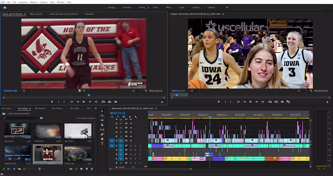The width and height of the screenshot is (333, 176).
Task: Open the Effect Controls panel tab
Action: pos(36,14)
